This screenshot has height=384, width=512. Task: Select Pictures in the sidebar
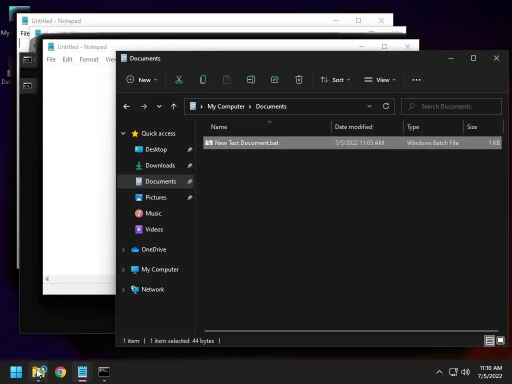click(x=156, y=197)
